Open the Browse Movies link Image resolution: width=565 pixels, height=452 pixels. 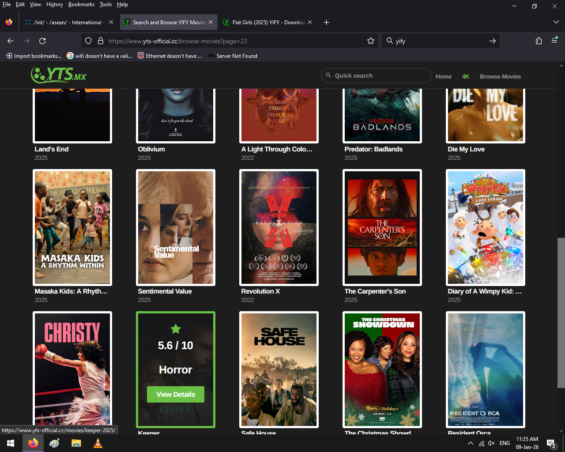(x=500, y=76)
